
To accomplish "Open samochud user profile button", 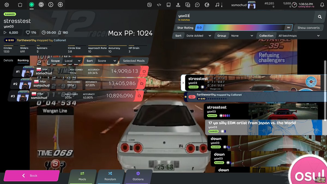I will 243,5.
